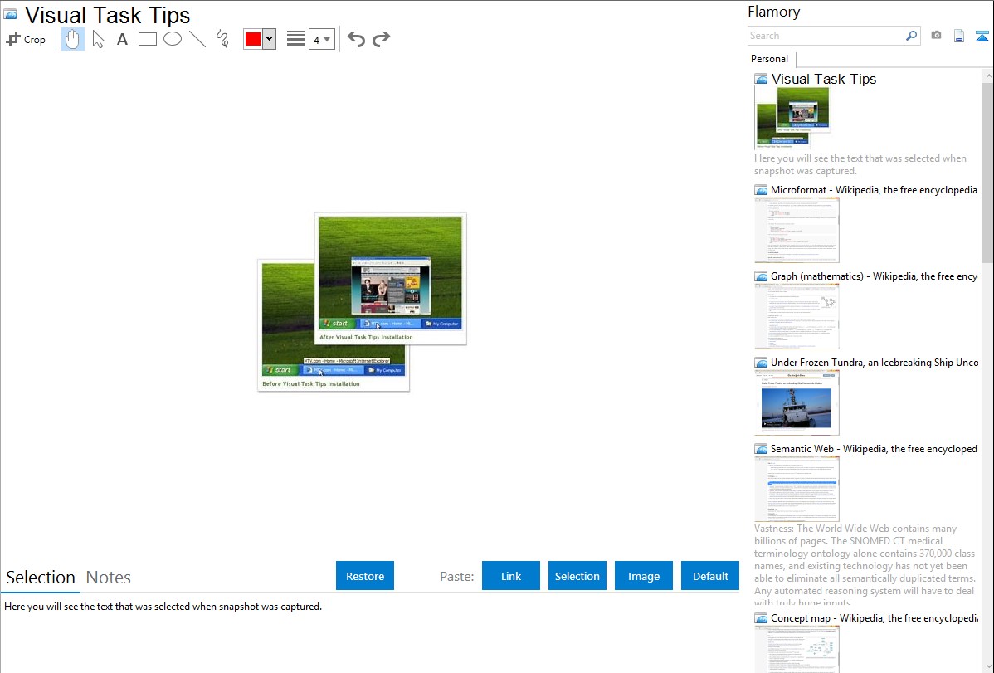
Task: Pick the ellipse drawing tool
Action: [173, 39]
